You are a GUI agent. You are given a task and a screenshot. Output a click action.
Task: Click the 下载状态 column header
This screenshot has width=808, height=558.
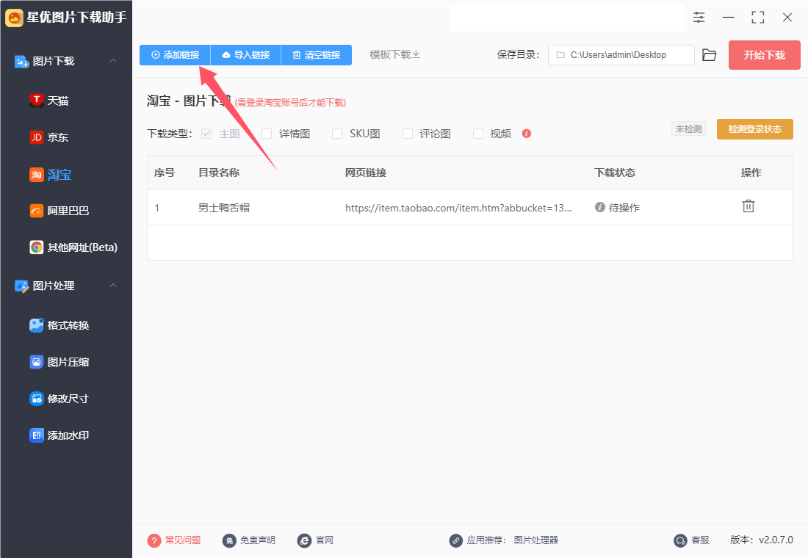tap(615, 173)
